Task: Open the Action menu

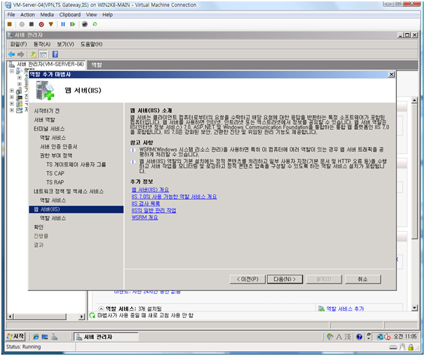Action: [x=27, y=15]
